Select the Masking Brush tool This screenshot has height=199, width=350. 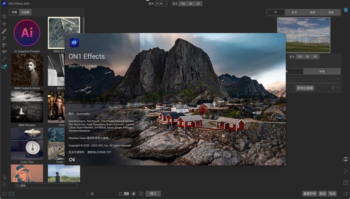(x=4, y=31)
